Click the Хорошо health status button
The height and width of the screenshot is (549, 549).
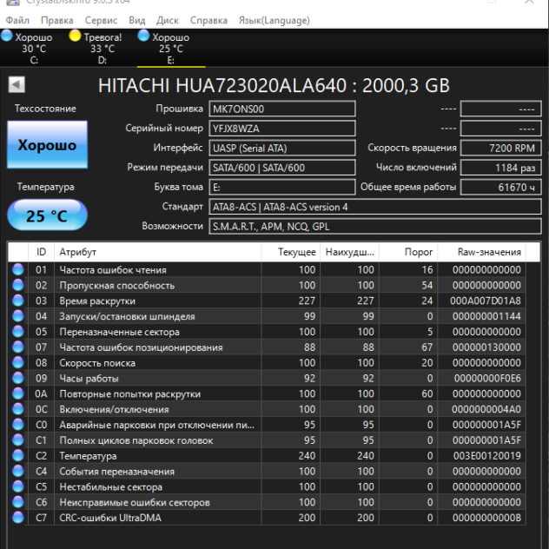point(47,144)
